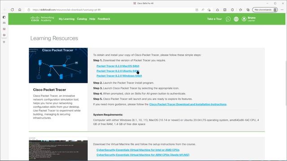Image resolution: width=287 pixels, height=161 pixels.
Task: Reload the page with the refresh icon
Action: [12, 10]
